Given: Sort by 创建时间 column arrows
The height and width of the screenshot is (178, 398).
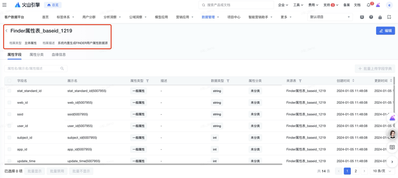Looking at the screenshot, I should coord(353,81).
